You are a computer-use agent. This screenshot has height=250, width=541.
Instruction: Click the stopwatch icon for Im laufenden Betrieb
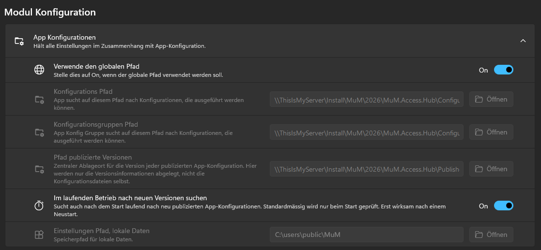point(39,206)
